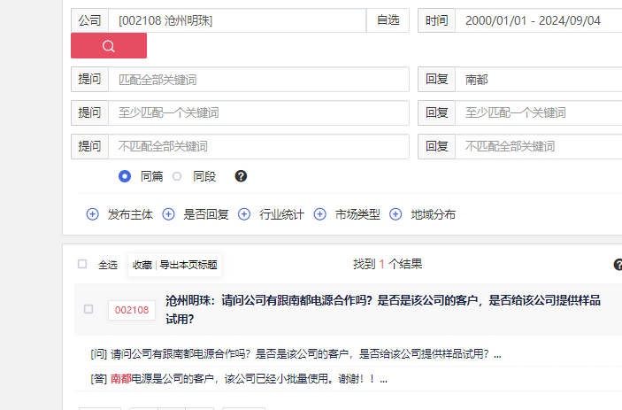Focus 回复 不匹配全部关键词 input
The width and height of the screenshot is (622, 410).
539,146
